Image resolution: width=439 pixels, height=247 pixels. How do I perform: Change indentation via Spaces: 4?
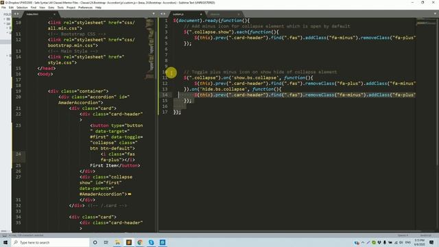tap(403, 235)
